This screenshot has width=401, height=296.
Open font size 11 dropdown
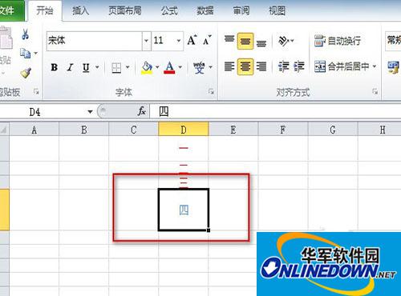point(179,41)
